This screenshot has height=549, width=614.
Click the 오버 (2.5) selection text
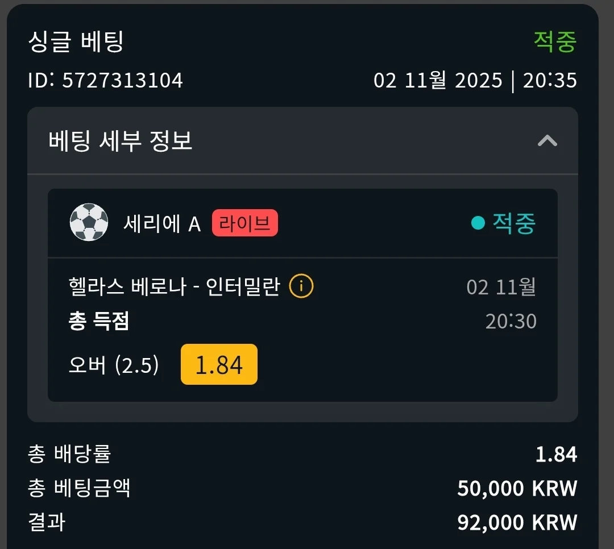(114, 365)
